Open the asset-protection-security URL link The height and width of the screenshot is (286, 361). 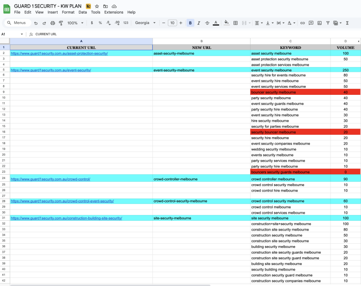tap(59, 54)
